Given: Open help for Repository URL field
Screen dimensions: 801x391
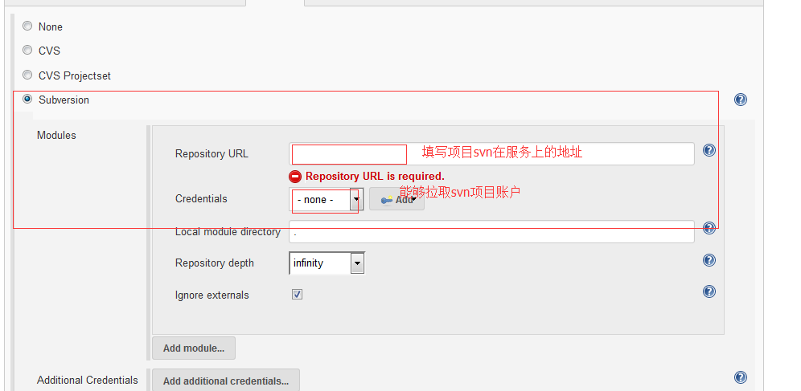Looking at the screenshot, I should pyautogui.click(x=709, y=150).
